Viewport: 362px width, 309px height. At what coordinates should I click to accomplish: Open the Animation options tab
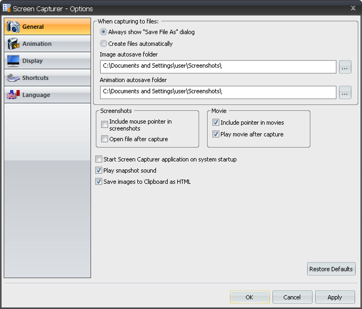(37, 44)
